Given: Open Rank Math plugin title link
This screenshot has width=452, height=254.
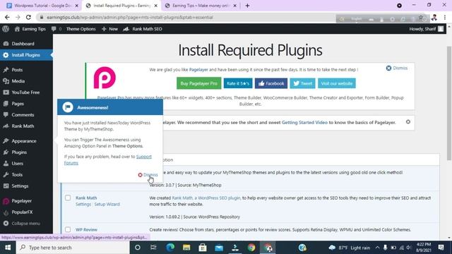Looking at the screenshot, I should [x=86, y=198].
